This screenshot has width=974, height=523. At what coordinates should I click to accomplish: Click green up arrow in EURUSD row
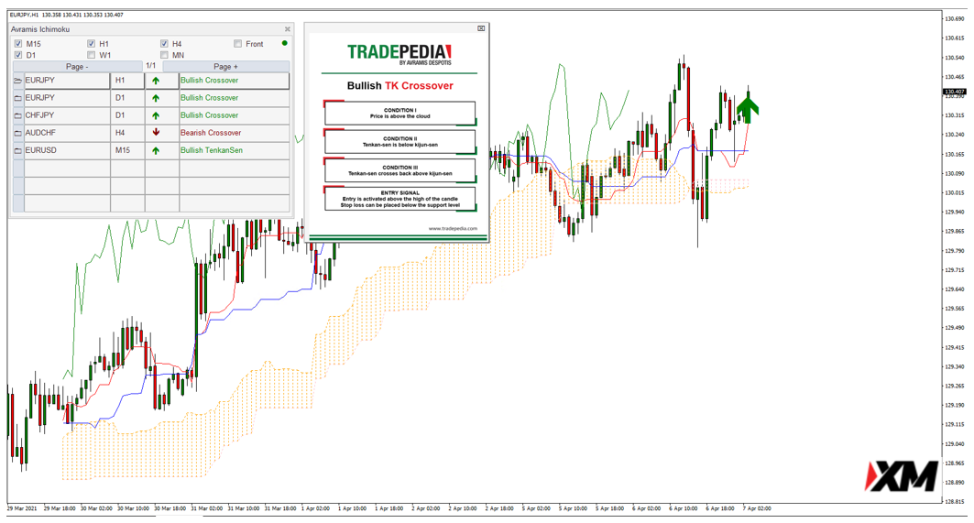tap(156, 150)
